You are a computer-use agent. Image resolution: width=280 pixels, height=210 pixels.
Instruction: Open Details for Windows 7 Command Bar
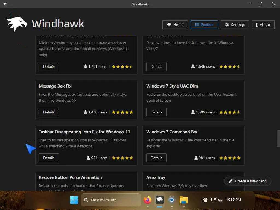pyautogui.click(x=156, y=158)
